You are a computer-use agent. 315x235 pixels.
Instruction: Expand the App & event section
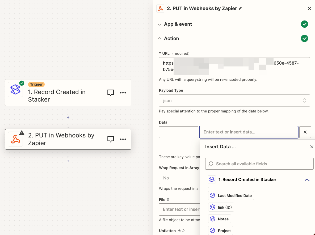pos(159,24)
